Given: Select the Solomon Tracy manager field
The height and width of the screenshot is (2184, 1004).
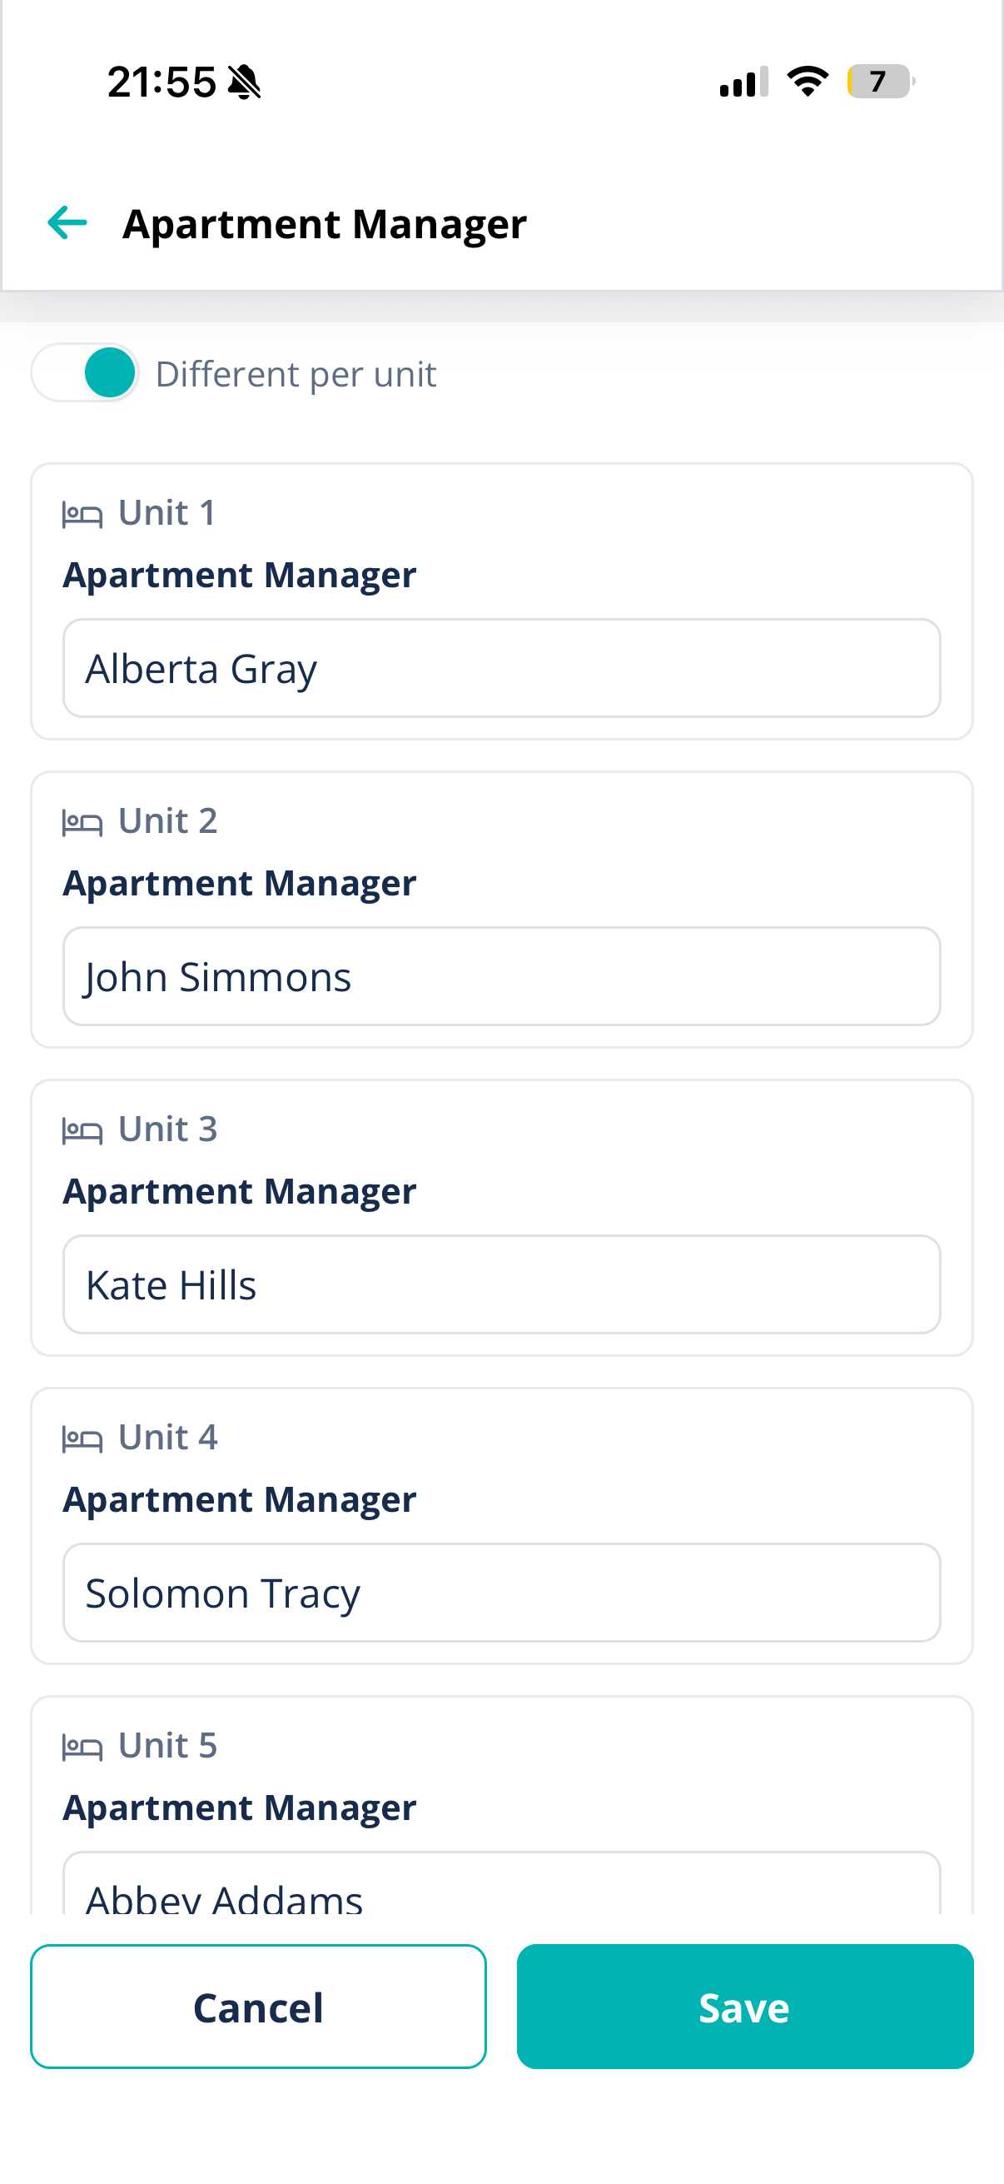Looking at the screenshot, I should coord(501,1593).
